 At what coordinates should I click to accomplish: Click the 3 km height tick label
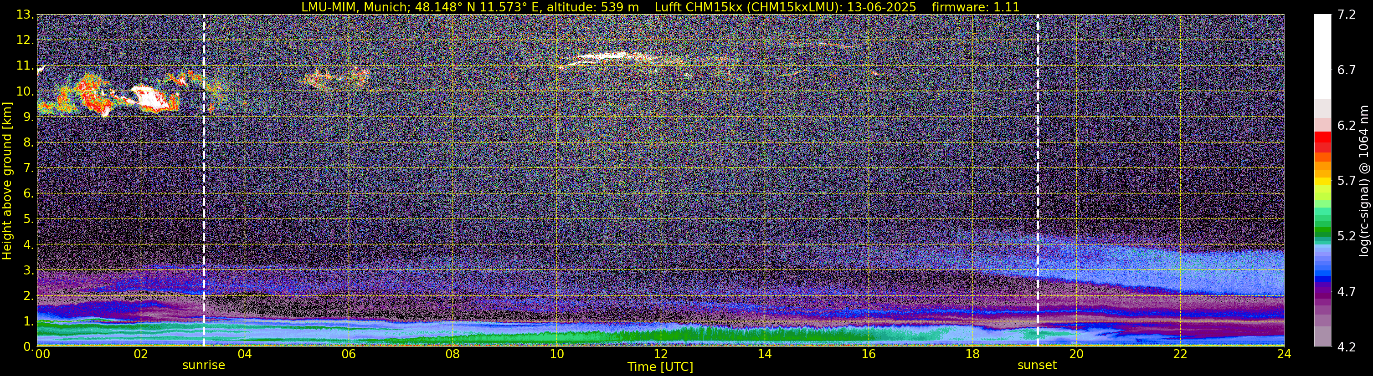[28, 270]
